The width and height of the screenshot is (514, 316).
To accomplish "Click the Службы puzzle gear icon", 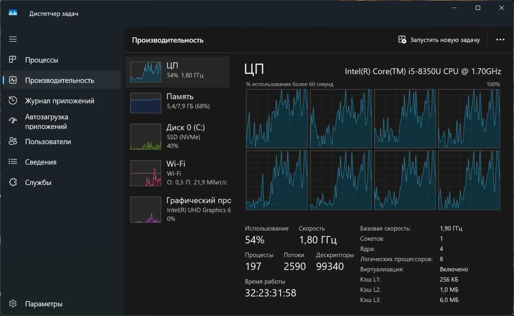I will click(13, 182).
